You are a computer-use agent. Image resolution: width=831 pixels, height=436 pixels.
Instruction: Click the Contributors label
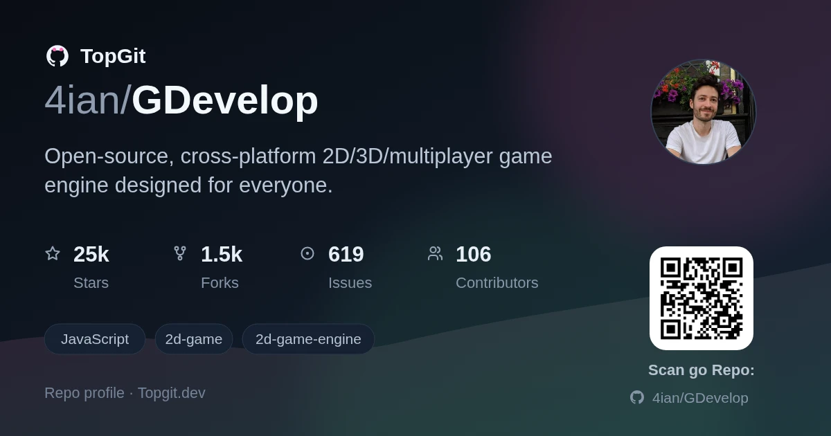[x=497, y=283]
